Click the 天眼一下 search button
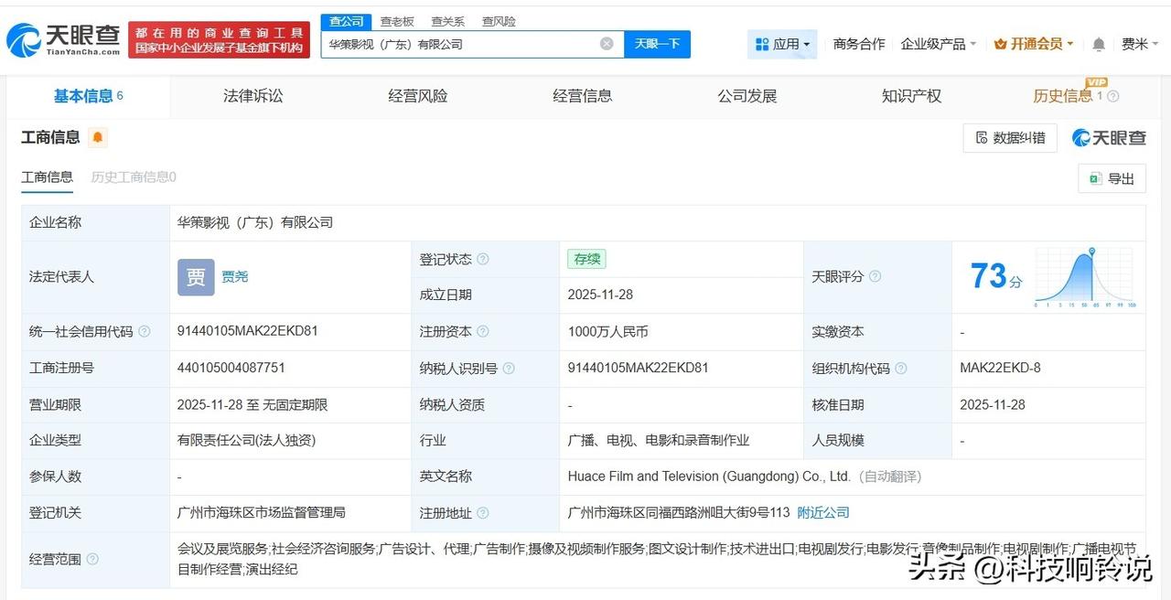Image resolution: width=1171 pixels, height=600 pixels. (657, 43)
